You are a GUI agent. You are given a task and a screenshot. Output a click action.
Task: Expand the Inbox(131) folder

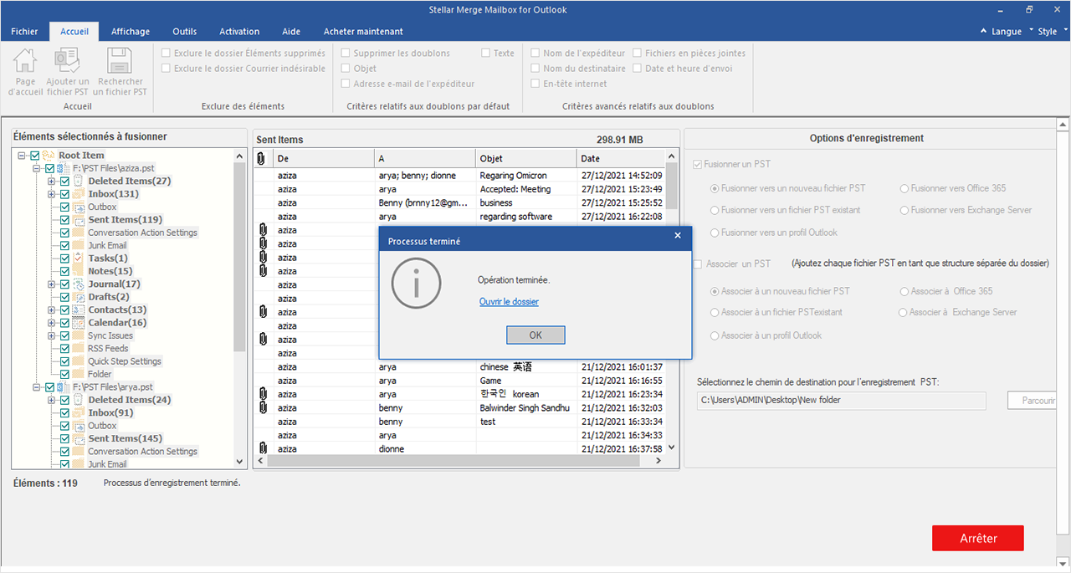point(52,194)
